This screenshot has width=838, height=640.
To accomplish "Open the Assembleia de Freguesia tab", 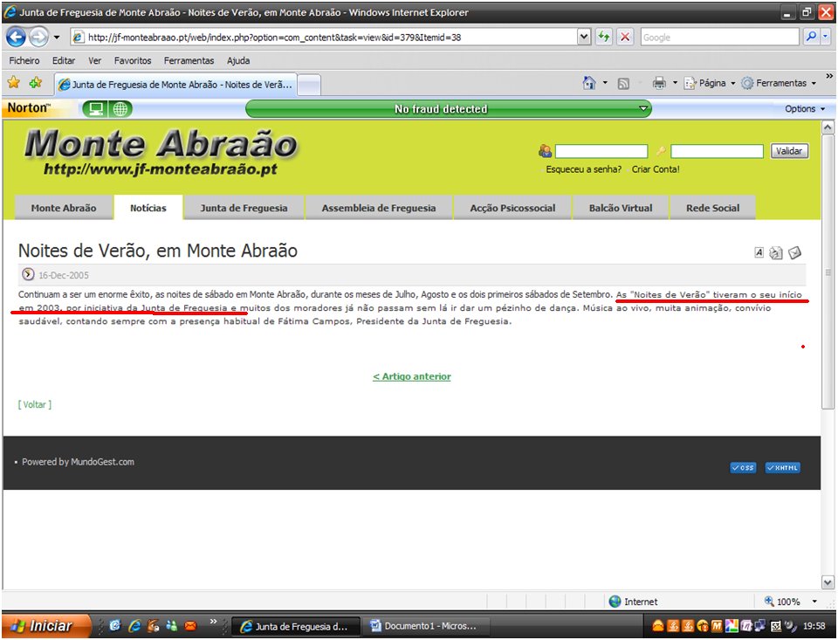I will click(378, 208).
